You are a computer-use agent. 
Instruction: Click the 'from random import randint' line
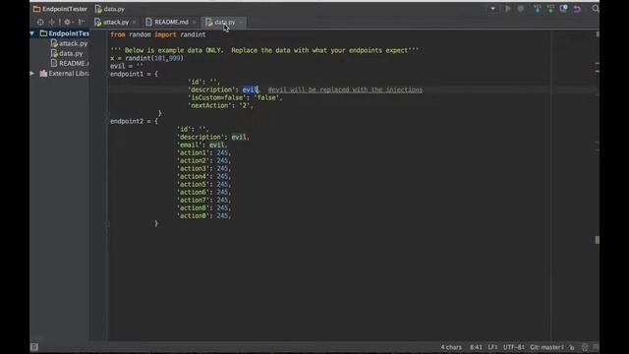158,34
